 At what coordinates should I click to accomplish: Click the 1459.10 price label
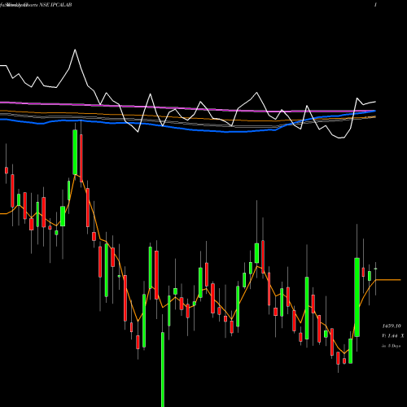(x=392, y=326)
